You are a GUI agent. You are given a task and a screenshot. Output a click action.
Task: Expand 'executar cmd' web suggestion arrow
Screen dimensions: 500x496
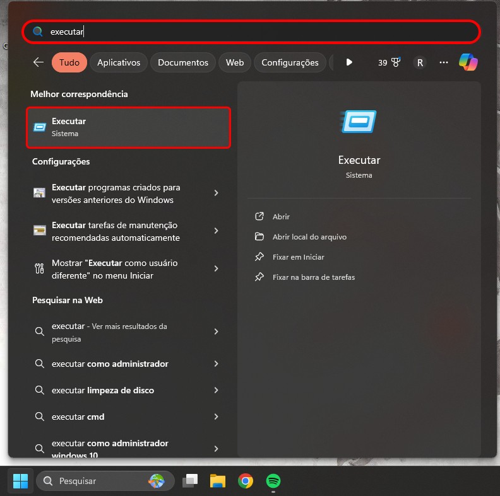216,417
